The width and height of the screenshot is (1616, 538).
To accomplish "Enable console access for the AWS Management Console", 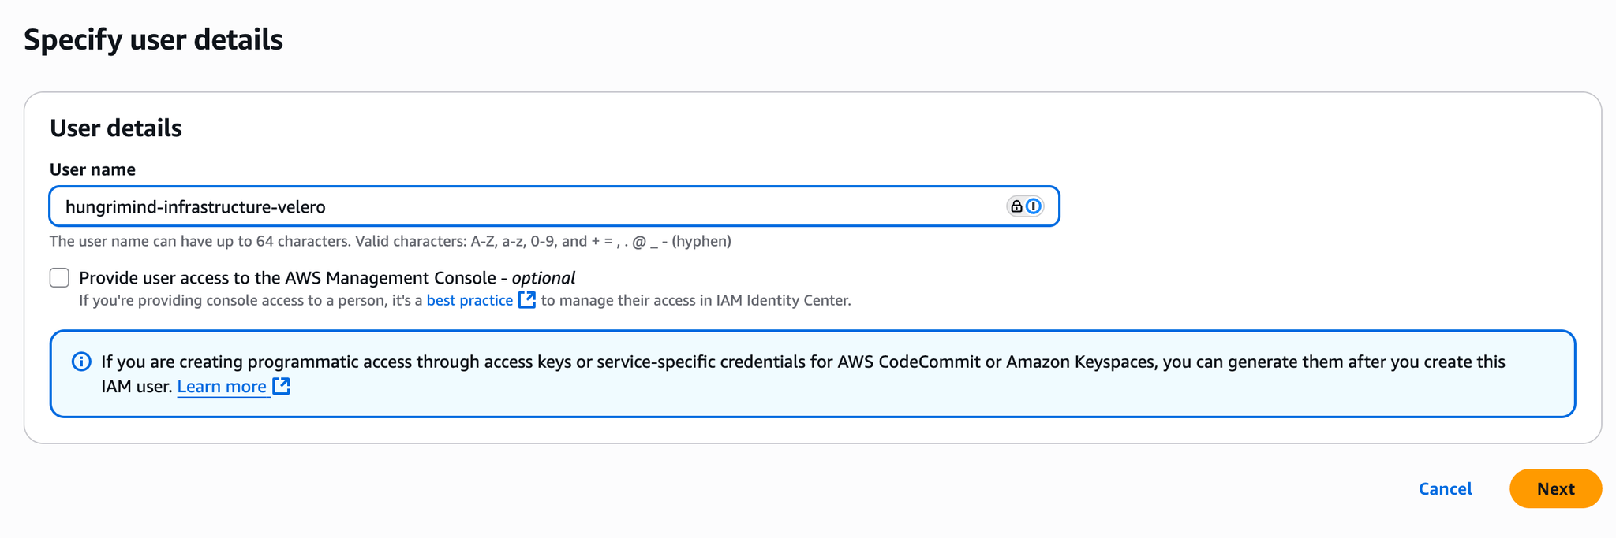I will 59,277.
